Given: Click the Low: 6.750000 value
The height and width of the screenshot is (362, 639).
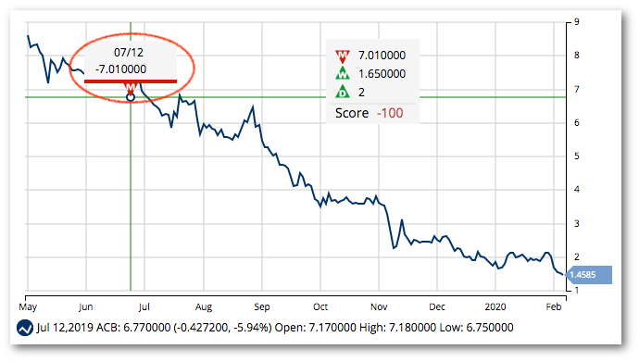Looking at the screenshot, I should [x=476, y=328].
